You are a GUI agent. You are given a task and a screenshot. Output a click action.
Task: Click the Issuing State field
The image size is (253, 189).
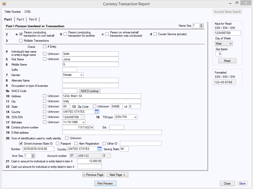tap(124, 149)
